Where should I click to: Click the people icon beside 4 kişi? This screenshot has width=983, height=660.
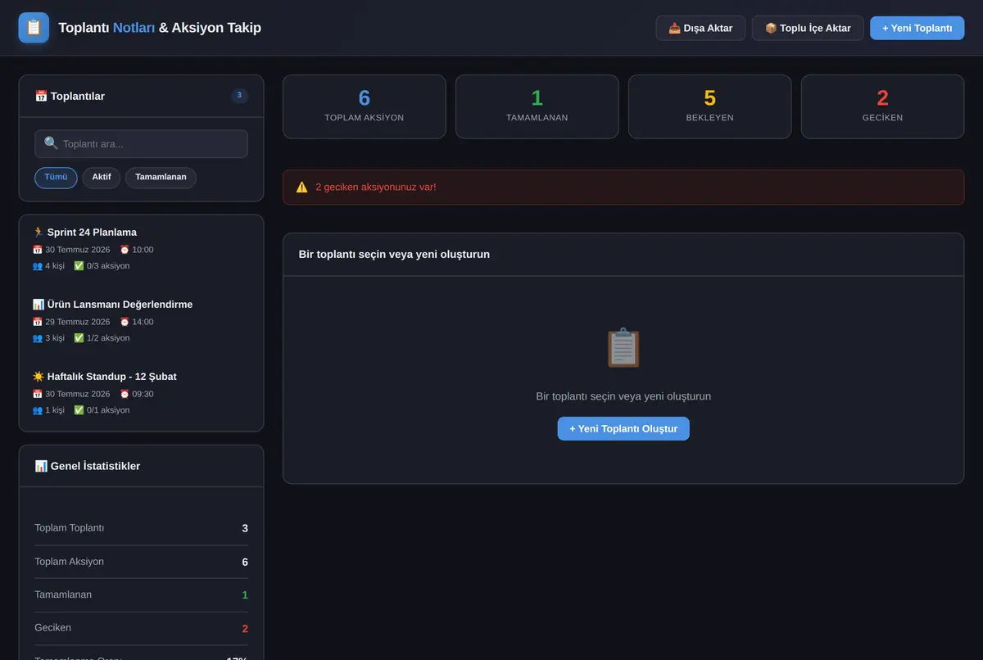pos(37,265)
